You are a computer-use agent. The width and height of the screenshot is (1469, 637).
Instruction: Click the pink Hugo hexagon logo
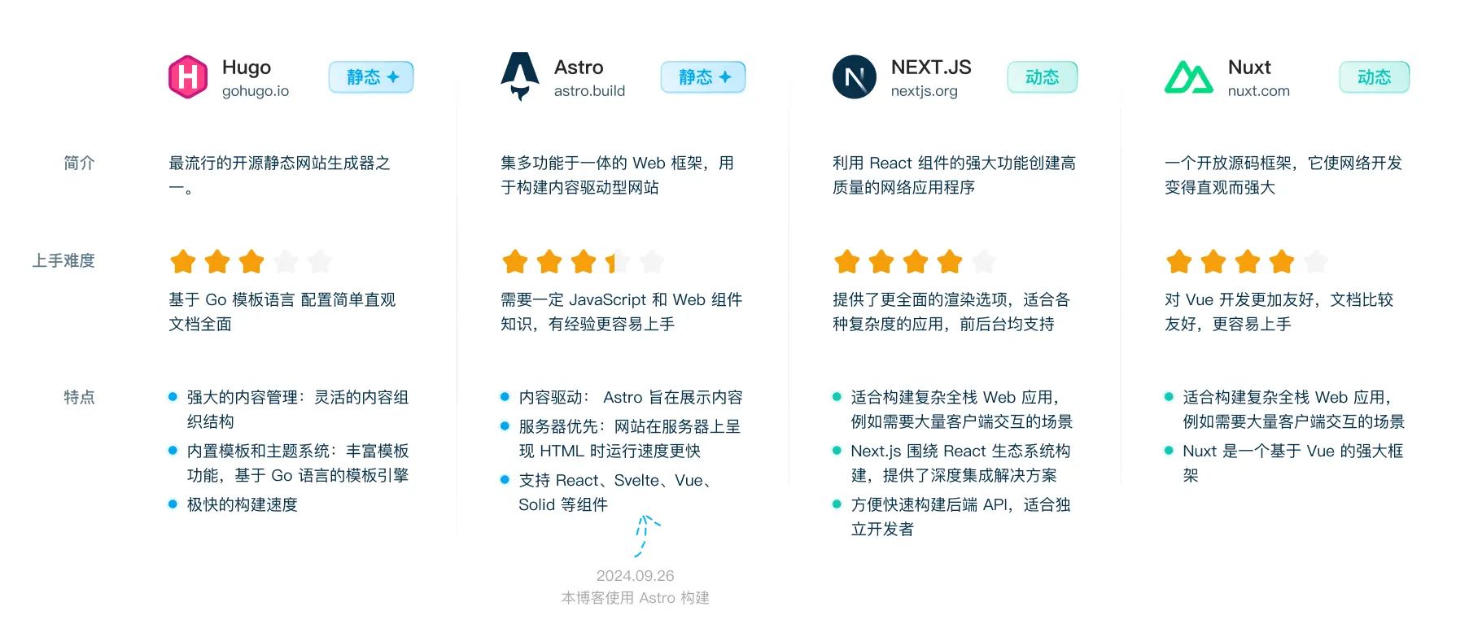[187, 77]
